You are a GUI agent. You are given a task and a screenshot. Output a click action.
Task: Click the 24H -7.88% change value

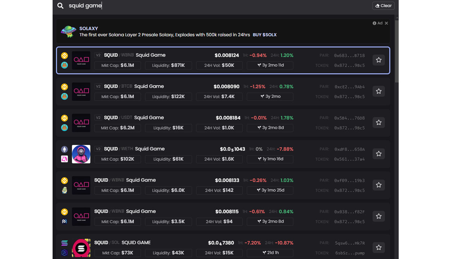286,149
